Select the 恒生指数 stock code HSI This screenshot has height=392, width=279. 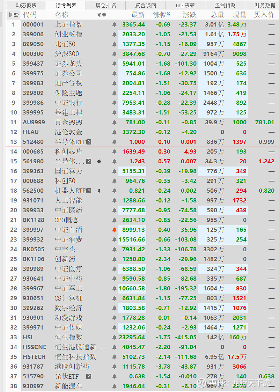(x=28, y=338)
